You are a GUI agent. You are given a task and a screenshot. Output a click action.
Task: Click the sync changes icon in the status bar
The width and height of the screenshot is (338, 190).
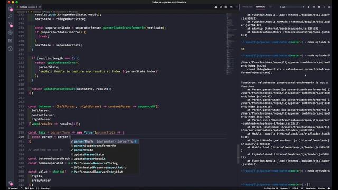pos(21,188)
